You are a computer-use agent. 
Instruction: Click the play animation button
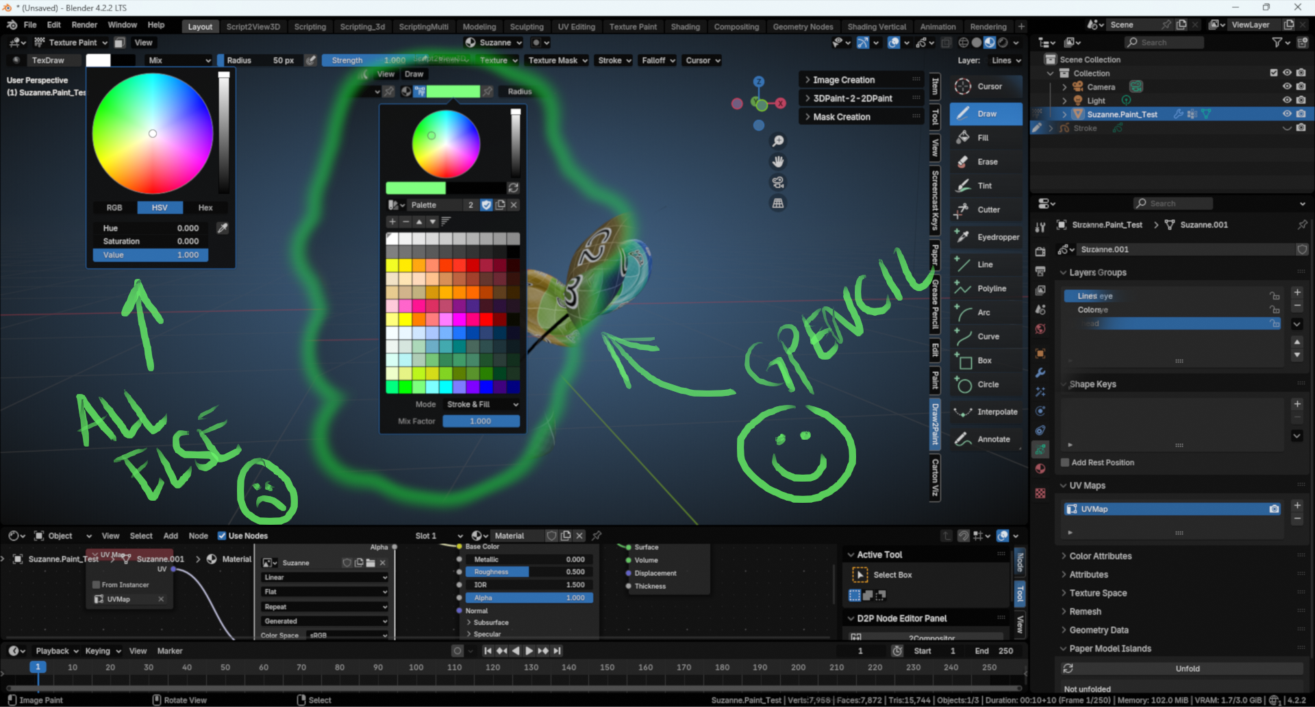529,651
